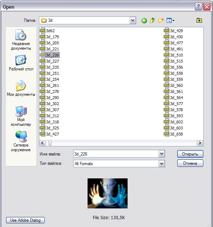Open the View menu icon
The height and width of the screenshot is (227, 213).
[170, 20]
